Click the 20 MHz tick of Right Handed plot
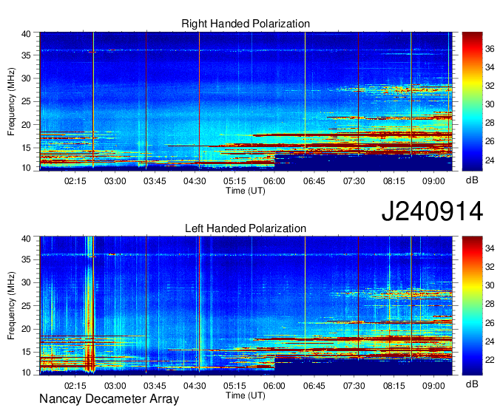The width and height of the screenshot is (503, 408). point(27,125)
